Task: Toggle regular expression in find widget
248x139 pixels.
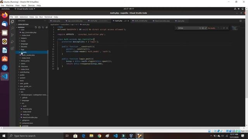Action: click(206, 28)
